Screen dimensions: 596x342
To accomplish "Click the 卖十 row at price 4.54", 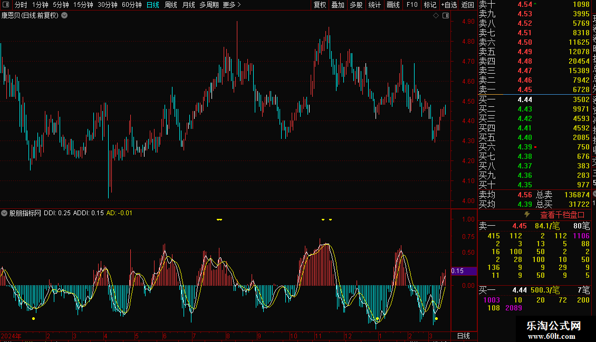I will pos(534,5).
